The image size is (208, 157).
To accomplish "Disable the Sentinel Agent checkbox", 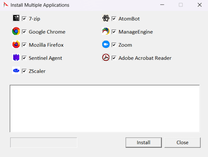I will point(24,58).
